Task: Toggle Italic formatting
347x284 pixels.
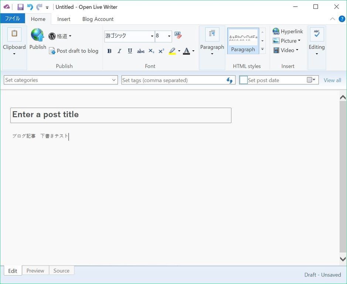Action: (119, 51)
